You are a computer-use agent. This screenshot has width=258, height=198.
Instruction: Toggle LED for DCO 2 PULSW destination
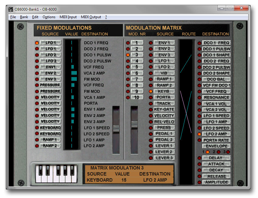(x=199, y=67)
